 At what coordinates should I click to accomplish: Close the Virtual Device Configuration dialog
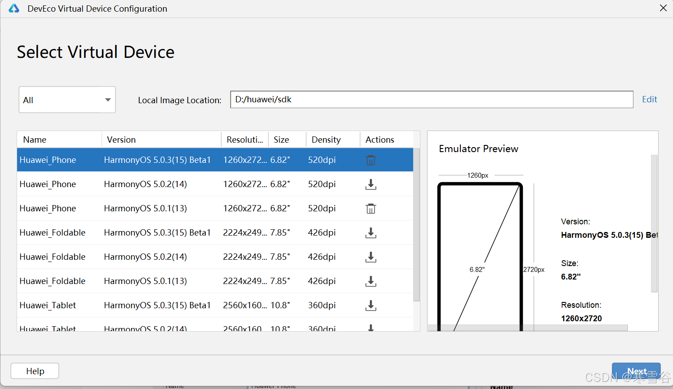tap(663, 8)
